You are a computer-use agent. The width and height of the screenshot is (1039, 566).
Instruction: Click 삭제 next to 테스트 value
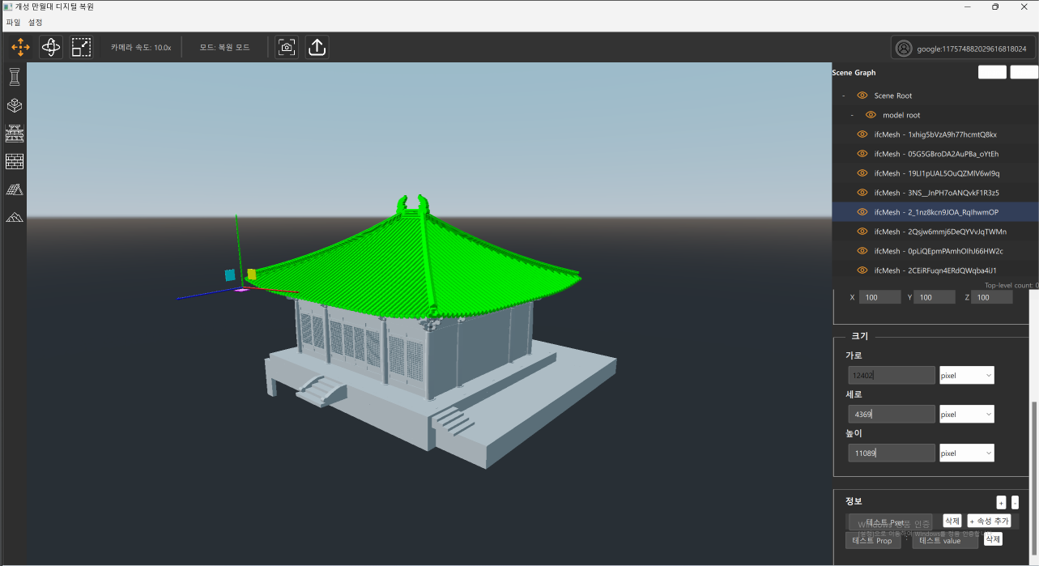click(x=993, y=539)
